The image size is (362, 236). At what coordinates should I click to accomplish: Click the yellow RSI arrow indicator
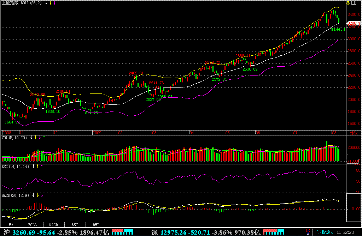37,167
